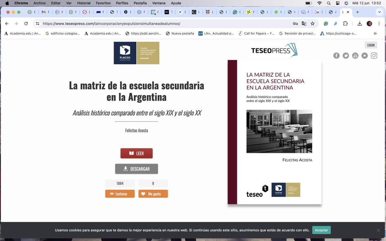
Task: Open the 'edificios colegios...' bookmark
Action: [63, 33]
